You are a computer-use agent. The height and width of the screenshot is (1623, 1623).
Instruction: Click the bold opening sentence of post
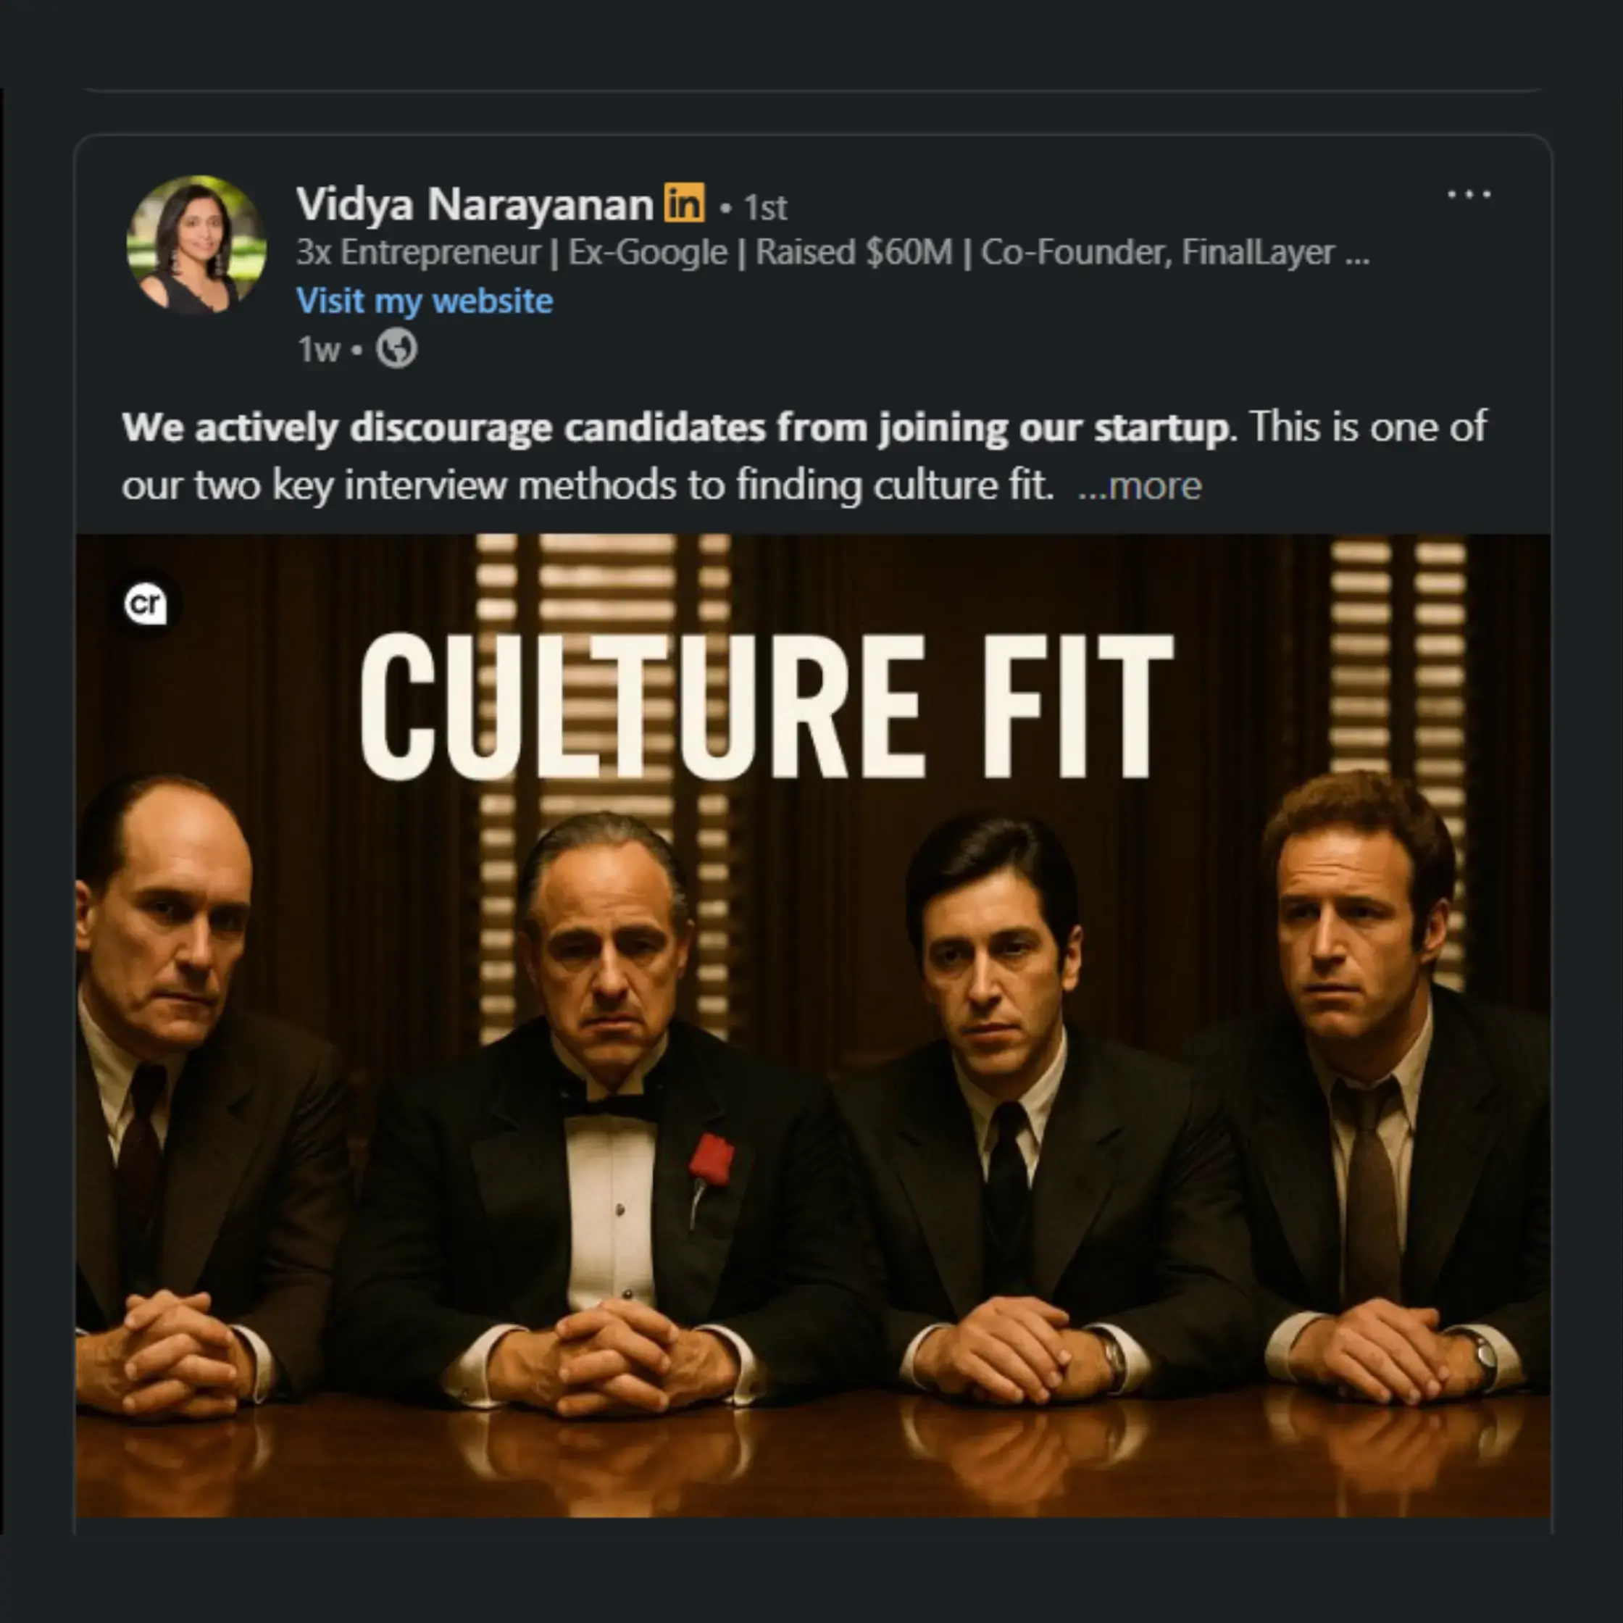pos(675,427)
